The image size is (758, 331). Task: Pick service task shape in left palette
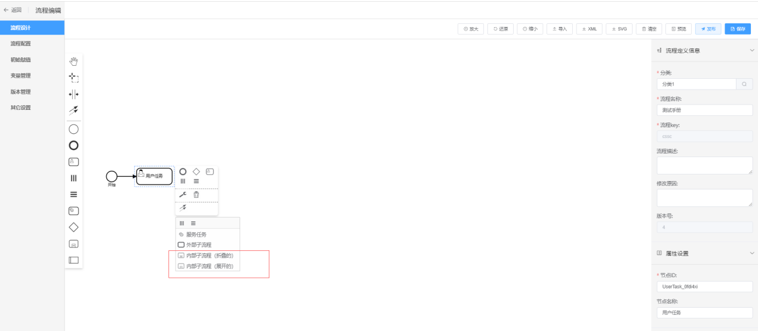(x=74, y=210)
